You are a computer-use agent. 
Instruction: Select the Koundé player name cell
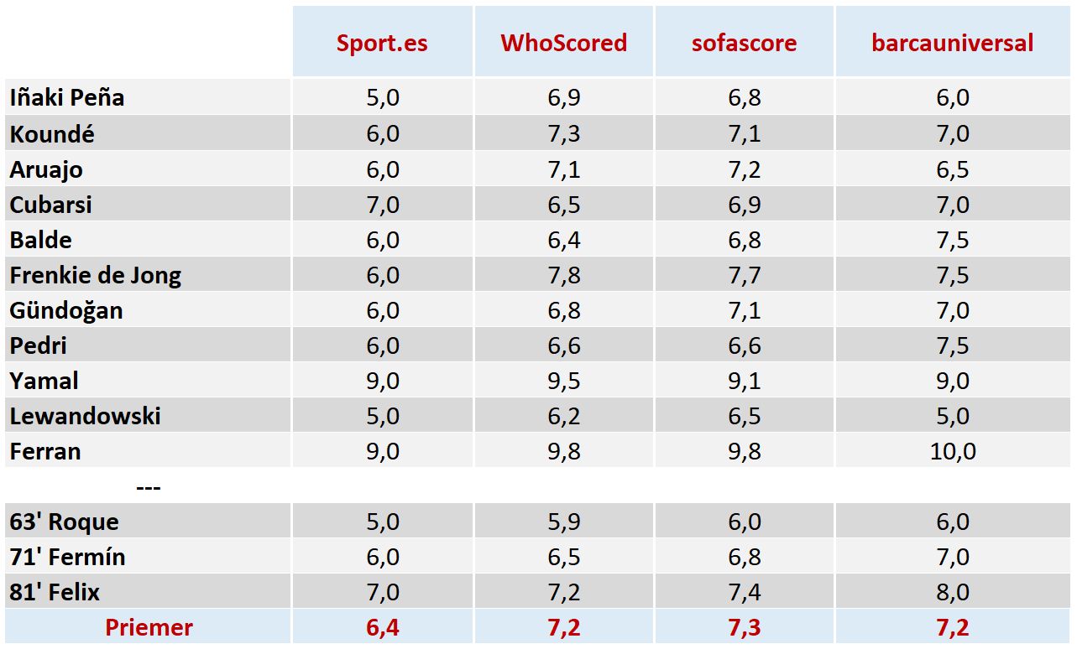(52, 133)
